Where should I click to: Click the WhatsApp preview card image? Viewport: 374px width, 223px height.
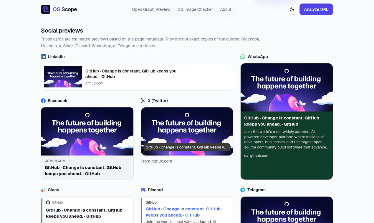click(287, 87)
